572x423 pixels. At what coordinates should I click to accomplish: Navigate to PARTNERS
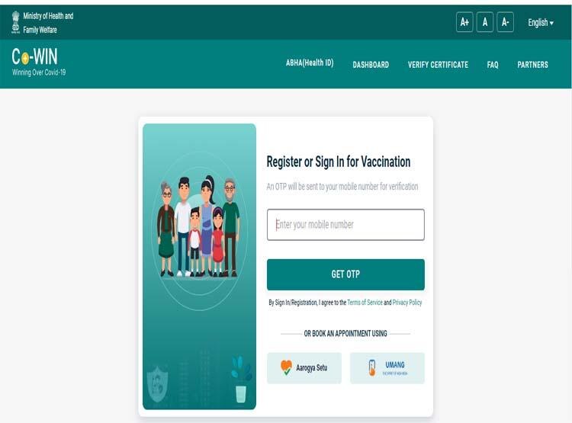click(532, 65)
